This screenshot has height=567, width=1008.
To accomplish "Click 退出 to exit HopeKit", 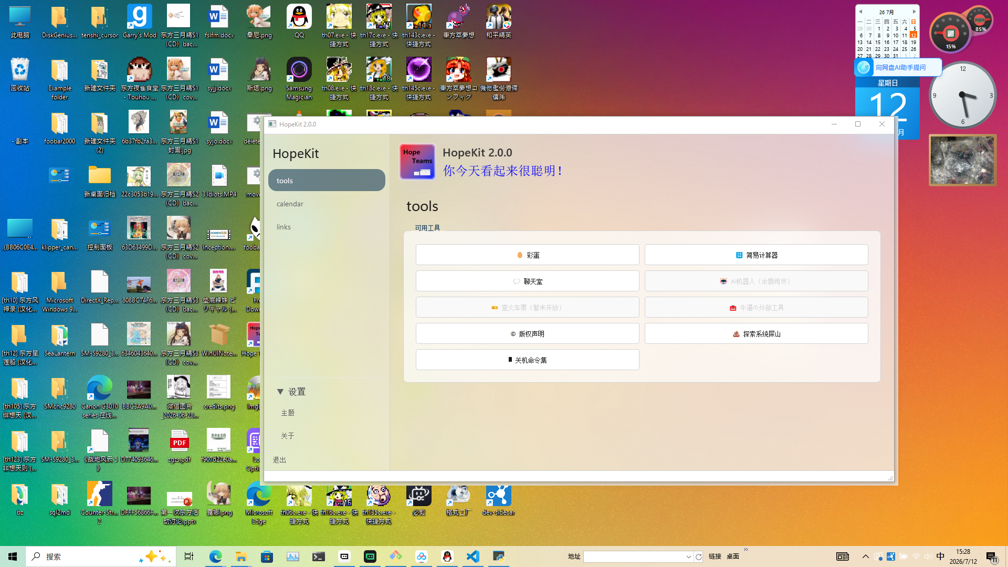I will point(279,460).
